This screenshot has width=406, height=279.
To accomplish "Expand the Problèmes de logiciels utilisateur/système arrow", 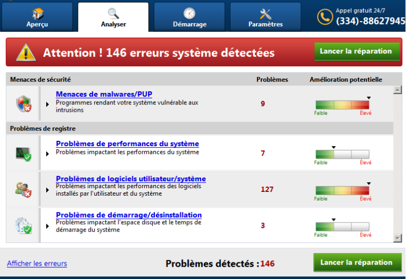I will [x=48, y=189].
